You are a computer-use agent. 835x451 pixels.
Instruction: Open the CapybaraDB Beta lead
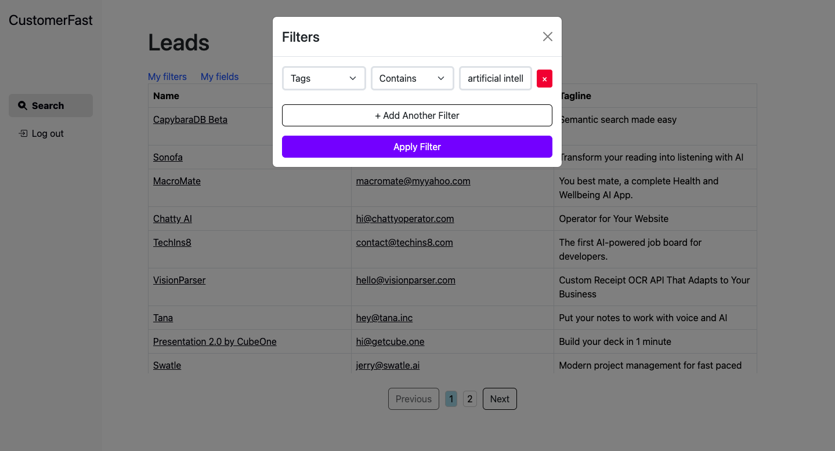coord(190,120)
